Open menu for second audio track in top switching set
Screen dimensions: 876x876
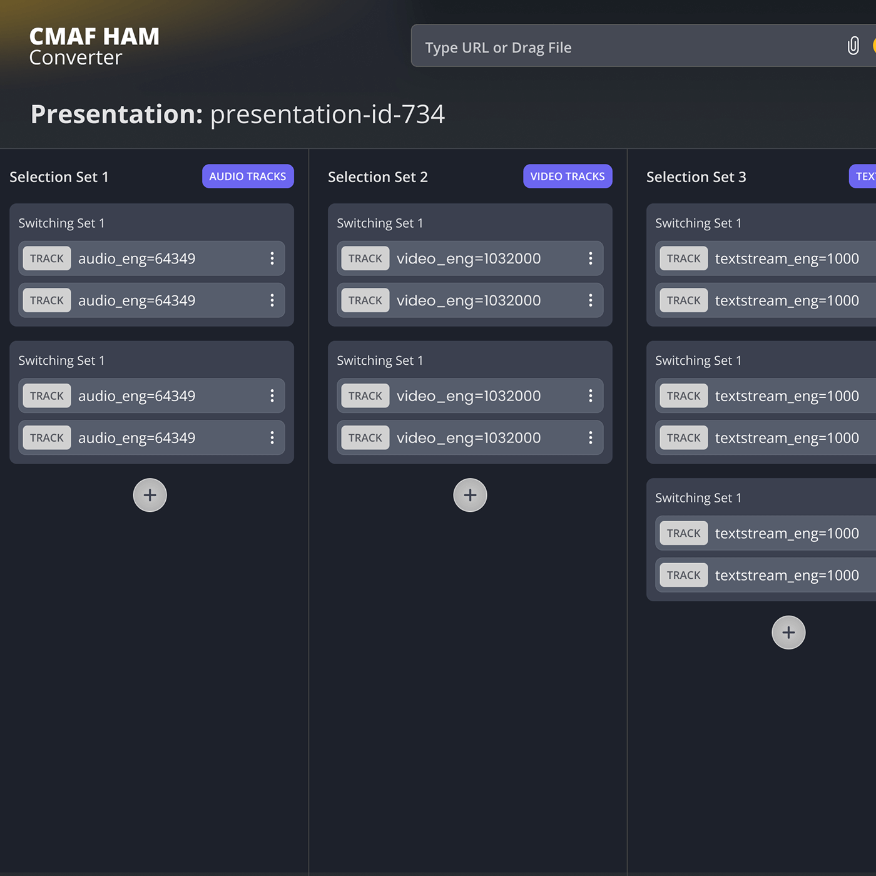[x=272, y=300]
